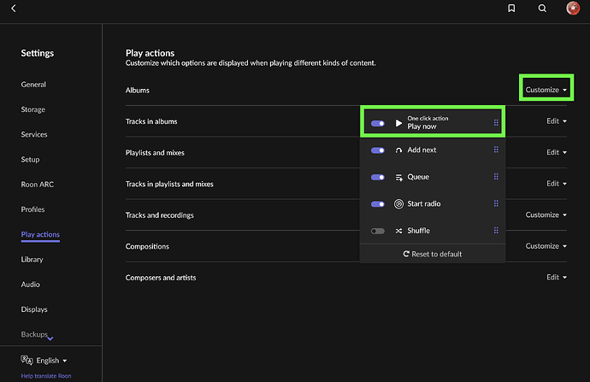Open the Library settings section

[x=32, y=259]
